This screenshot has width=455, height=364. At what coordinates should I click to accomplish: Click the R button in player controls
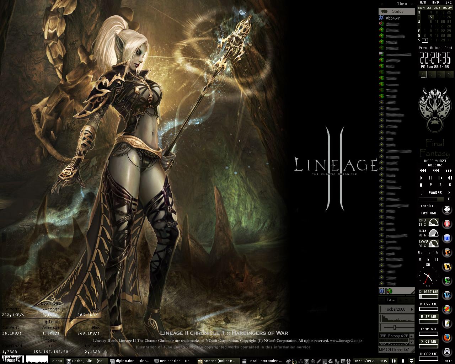coord(449,185)
